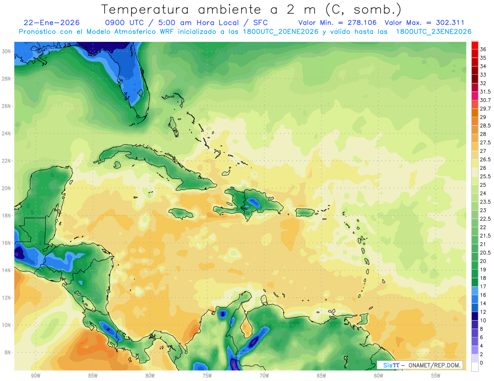Click 'Pronóstico con el Modelo Atmosférico WRF' text

97,32
